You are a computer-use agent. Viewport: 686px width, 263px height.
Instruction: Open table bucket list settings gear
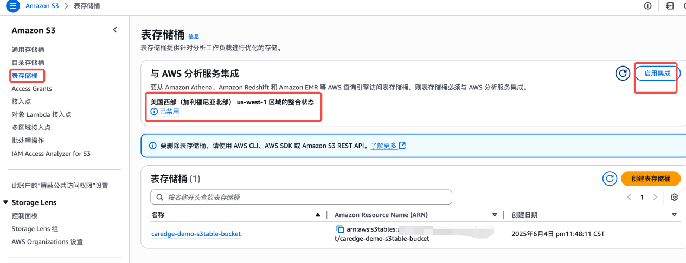click(x=675, y=197)
